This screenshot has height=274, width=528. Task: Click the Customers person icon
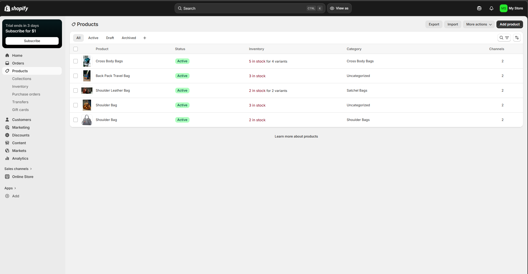(7, 120)
